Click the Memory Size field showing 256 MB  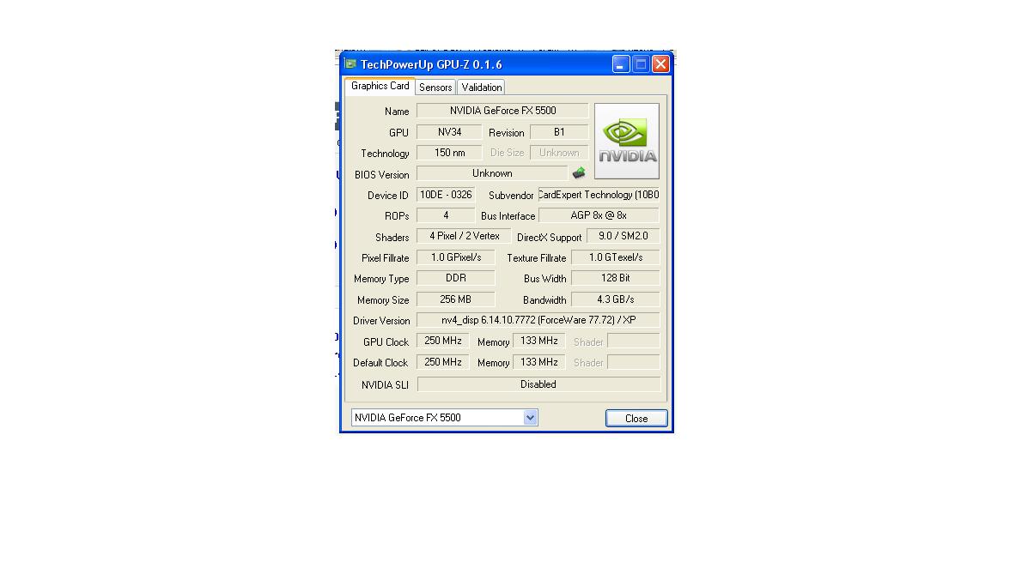coord(456,299)
